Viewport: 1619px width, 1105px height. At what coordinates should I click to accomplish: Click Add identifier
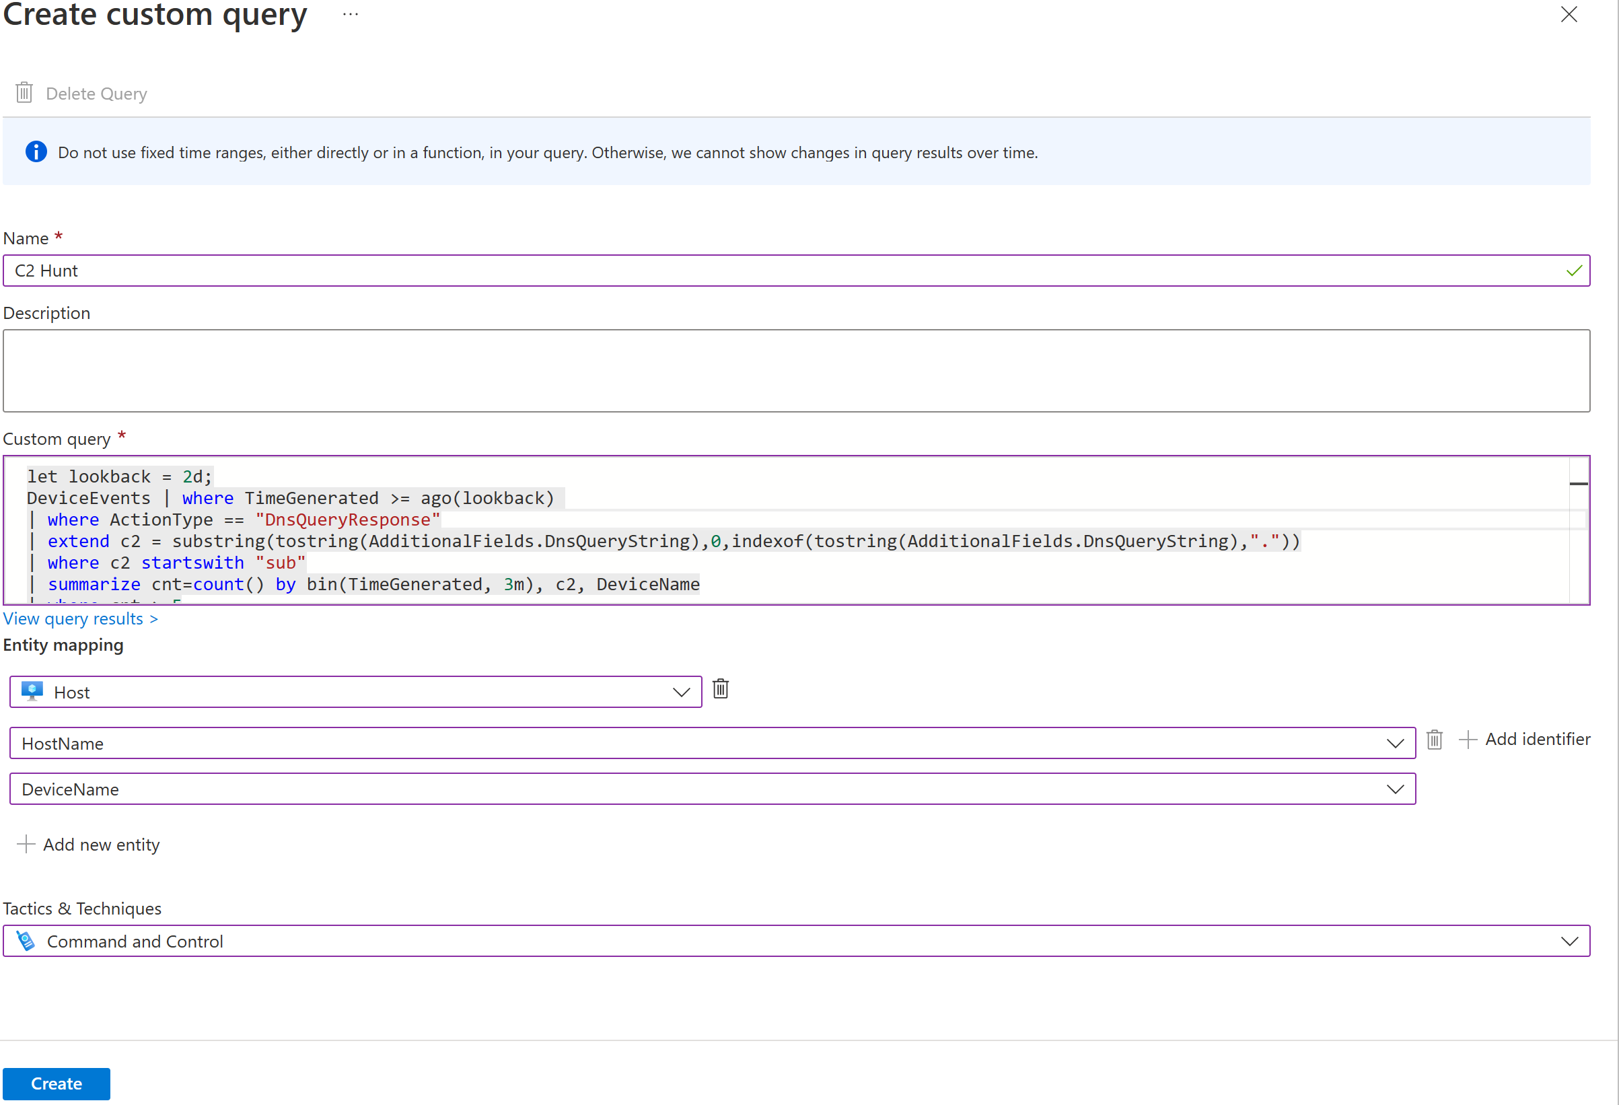1524,739
